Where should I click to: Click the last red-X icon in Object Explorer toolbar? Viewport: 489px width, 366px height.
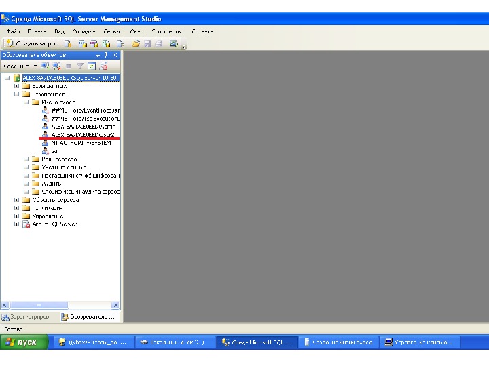pyautogui.click(x=103, y=66)
